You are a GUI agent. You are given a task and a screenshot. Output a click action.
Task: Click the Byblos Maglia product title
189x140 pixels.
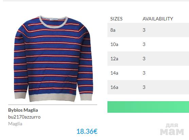(x=23, y=110)
